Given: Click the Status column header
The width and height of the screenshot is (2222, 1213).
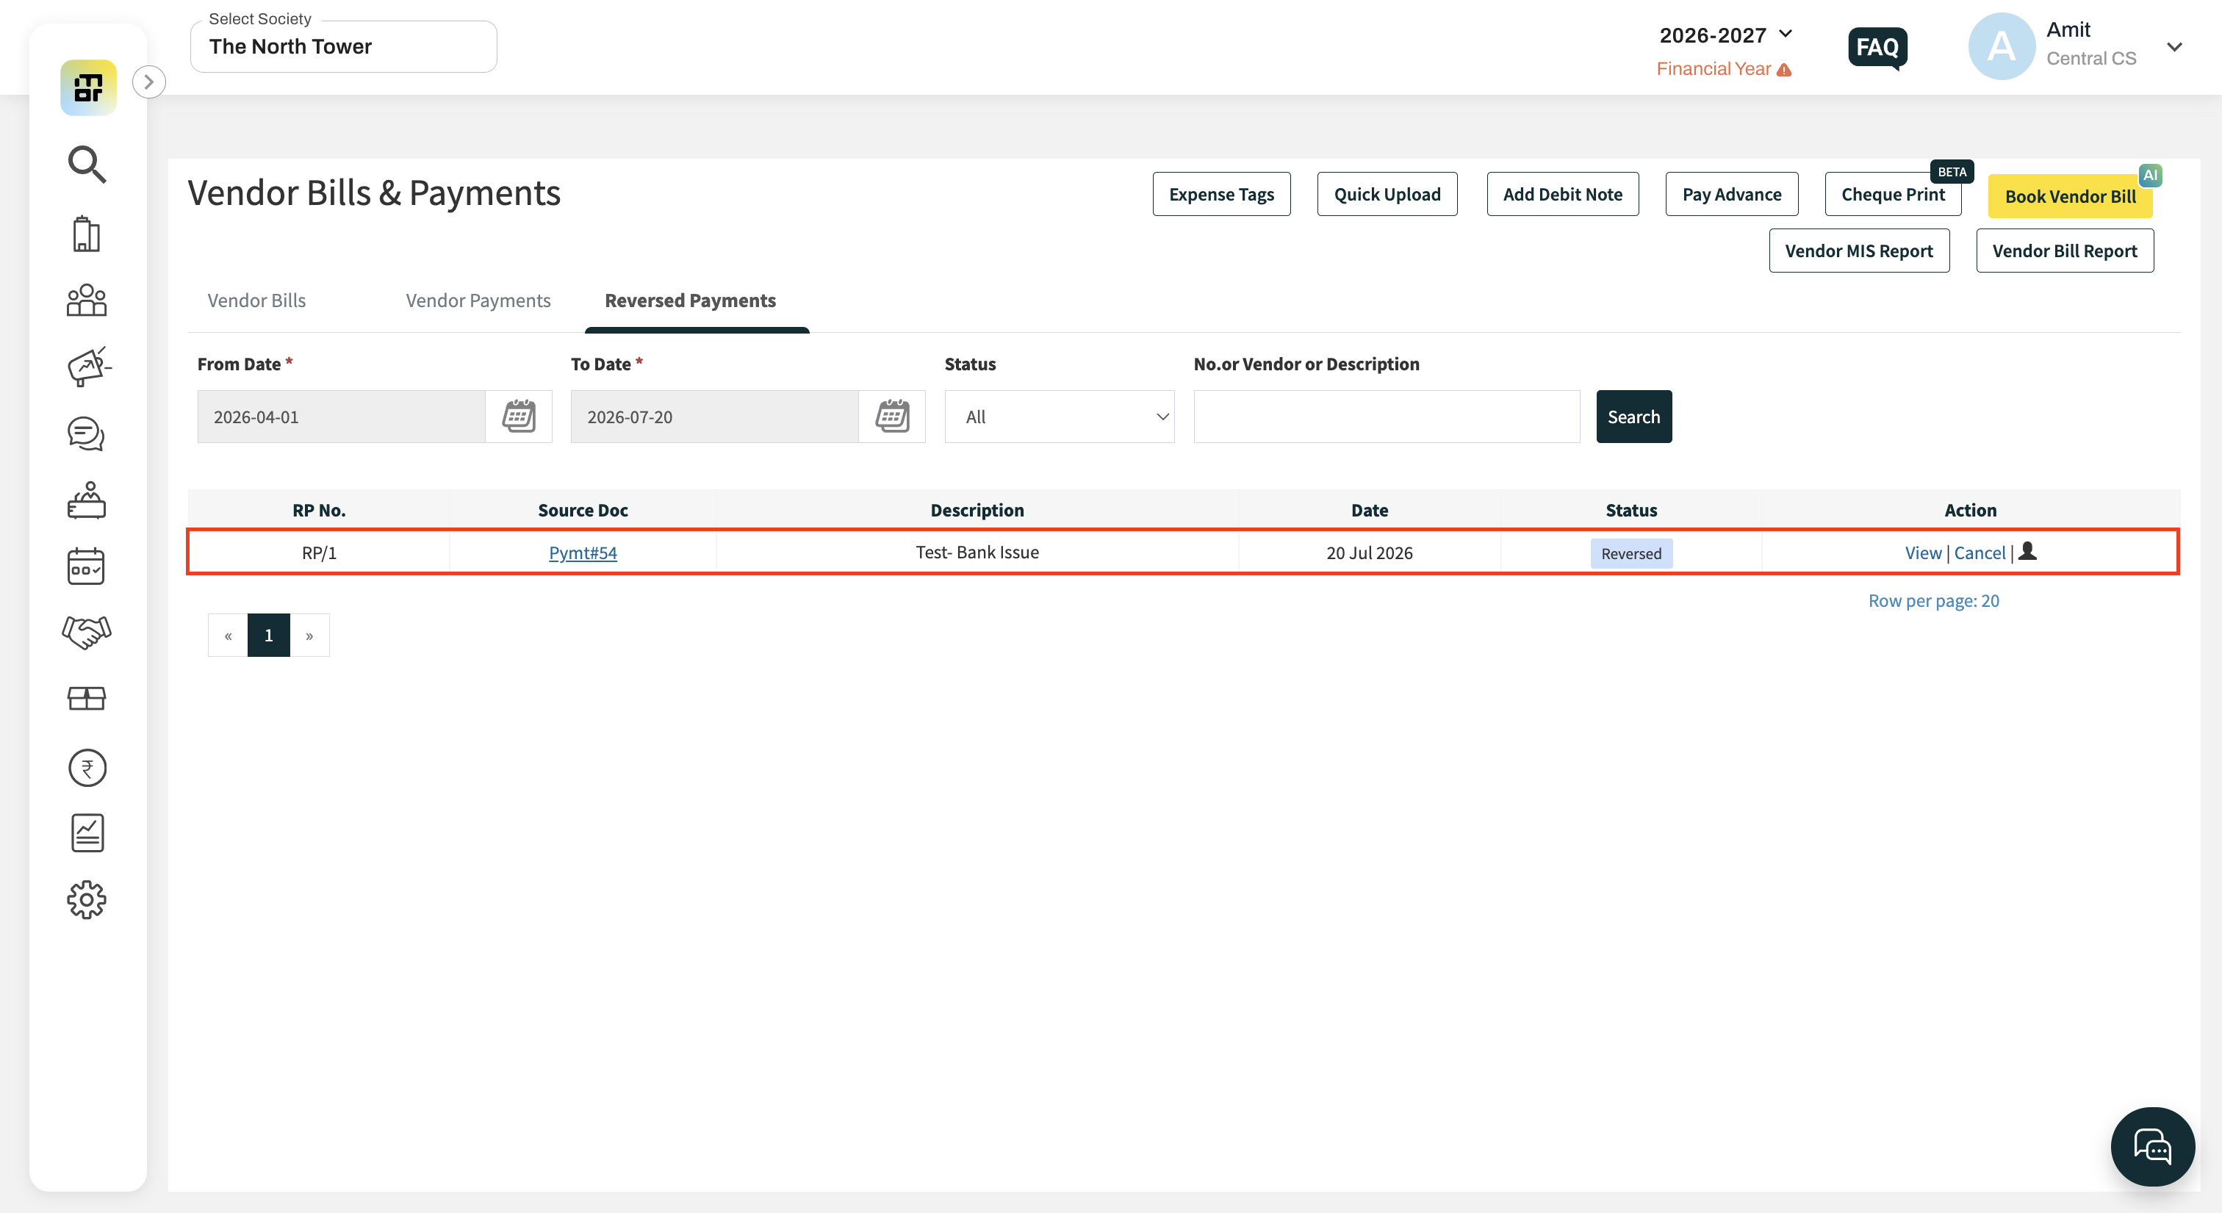Looking at the screenshot, I should [1631, 510].
